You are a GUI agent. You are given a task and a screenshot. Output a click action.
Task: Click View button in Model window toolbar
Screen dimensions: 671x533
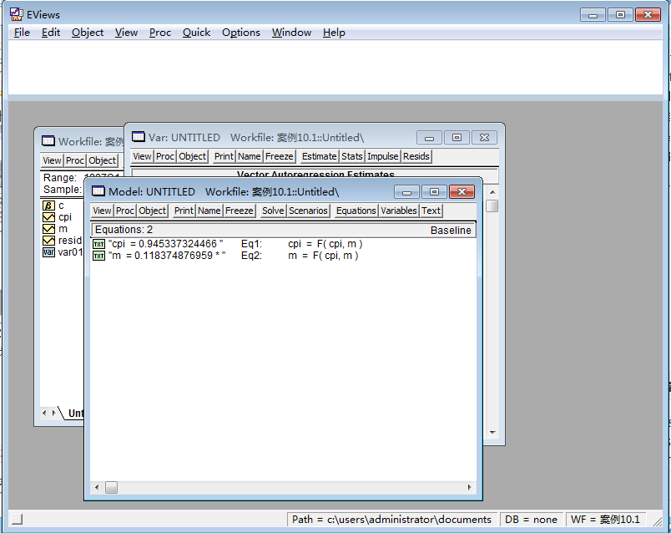(102, 211)
